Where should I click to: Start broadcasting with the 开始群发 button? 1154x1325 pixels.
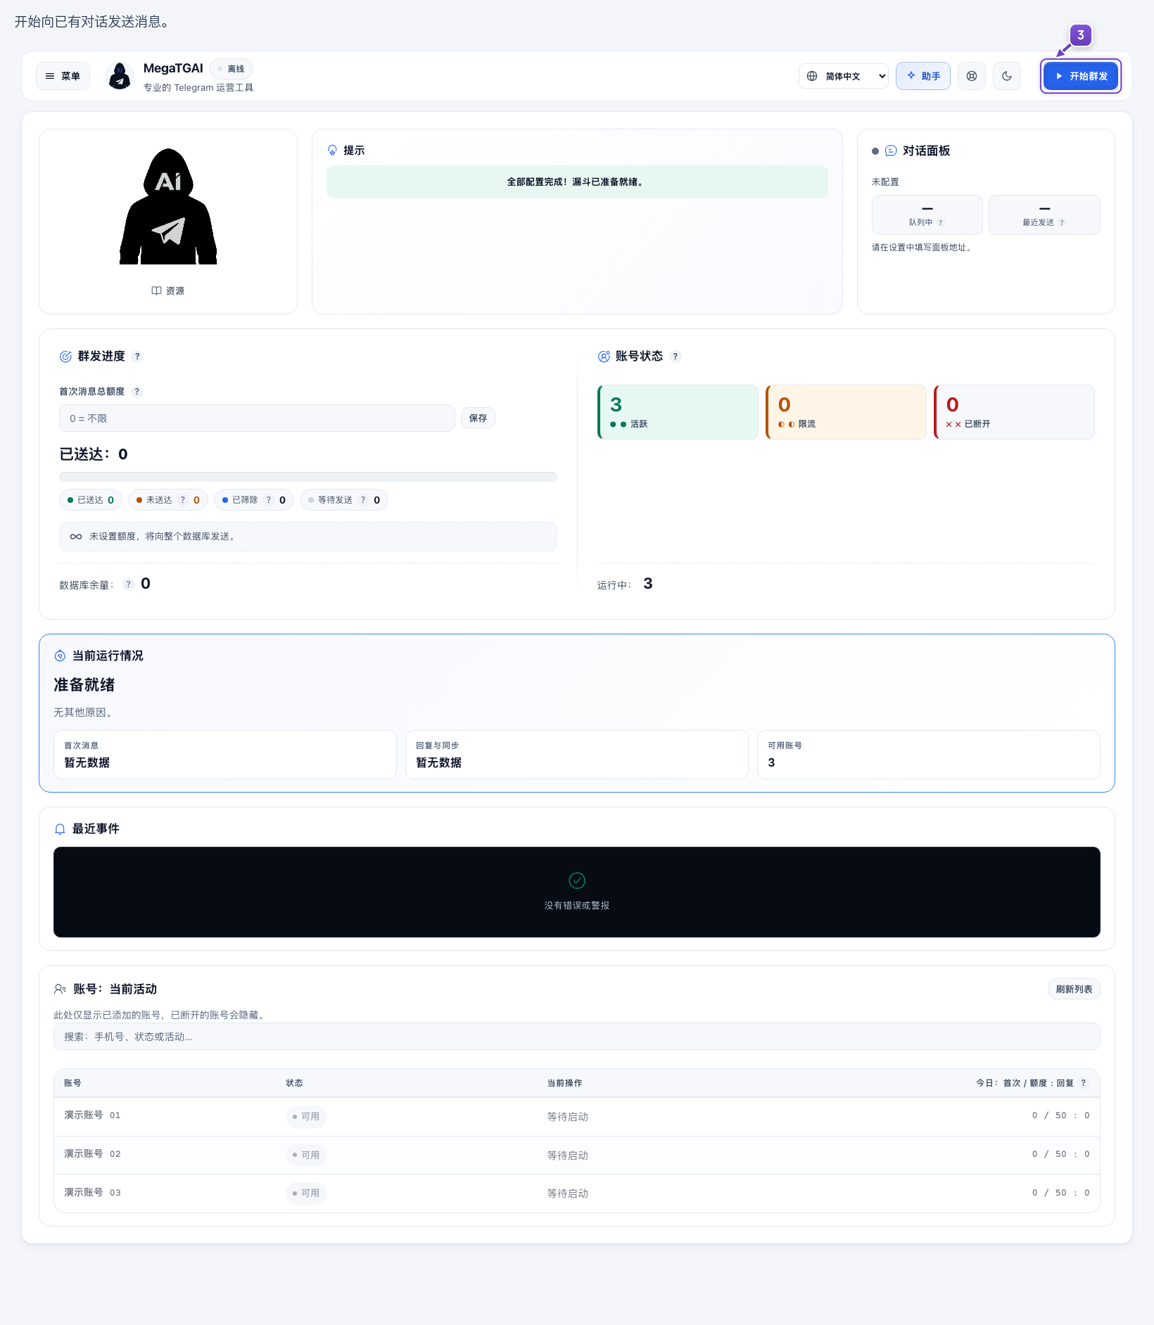pyautogui.click(x=1081, y=76)
